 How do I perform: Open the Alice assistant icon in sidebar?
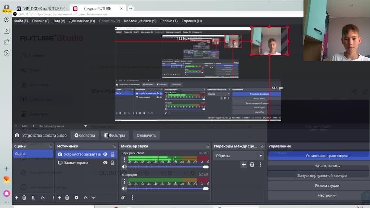coord(7,194)
